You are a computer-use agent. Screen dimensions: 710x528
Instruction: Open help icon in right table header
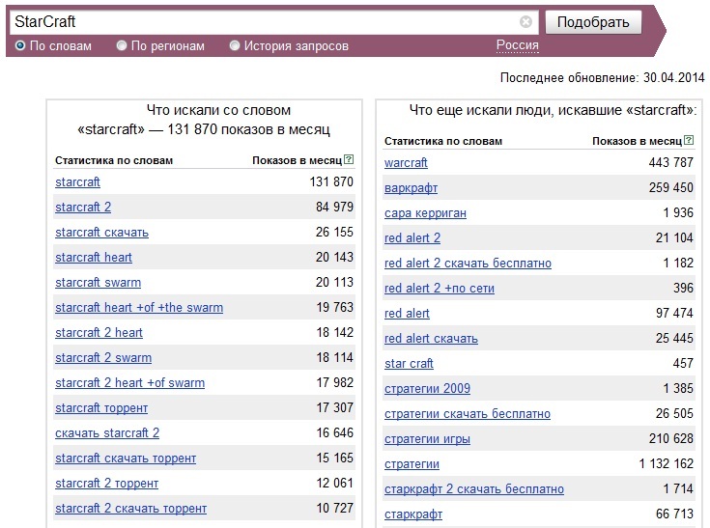pyautogui.click(x=689, y=140)
